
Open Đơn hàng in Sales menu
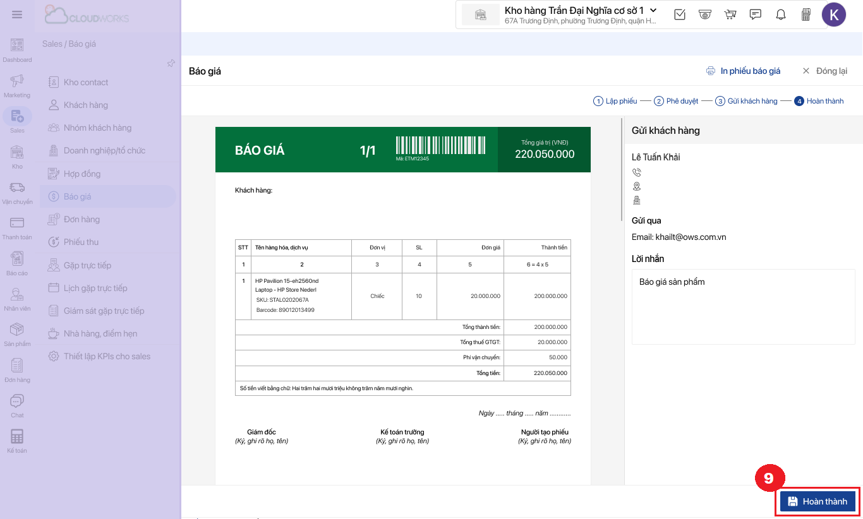coord(81,219)
